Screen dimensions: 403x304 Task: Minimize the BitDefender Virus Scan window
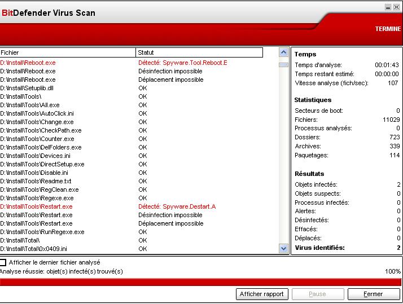coord(388,7)
